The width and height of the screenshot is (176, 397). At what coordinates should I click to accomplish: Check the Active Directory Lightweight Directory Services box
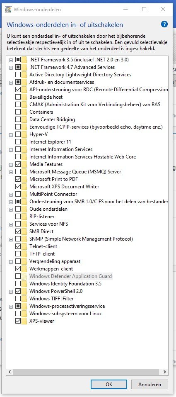pyautogui.click(x=18, y=74)
